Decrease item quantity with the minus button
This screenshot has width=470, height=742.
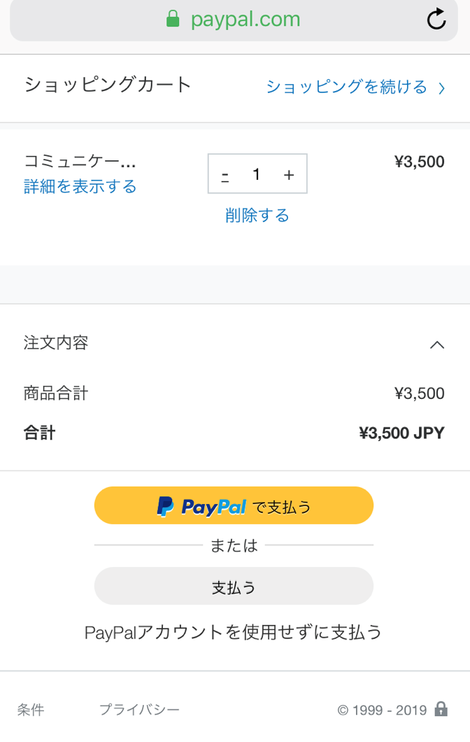pos(225,176)
